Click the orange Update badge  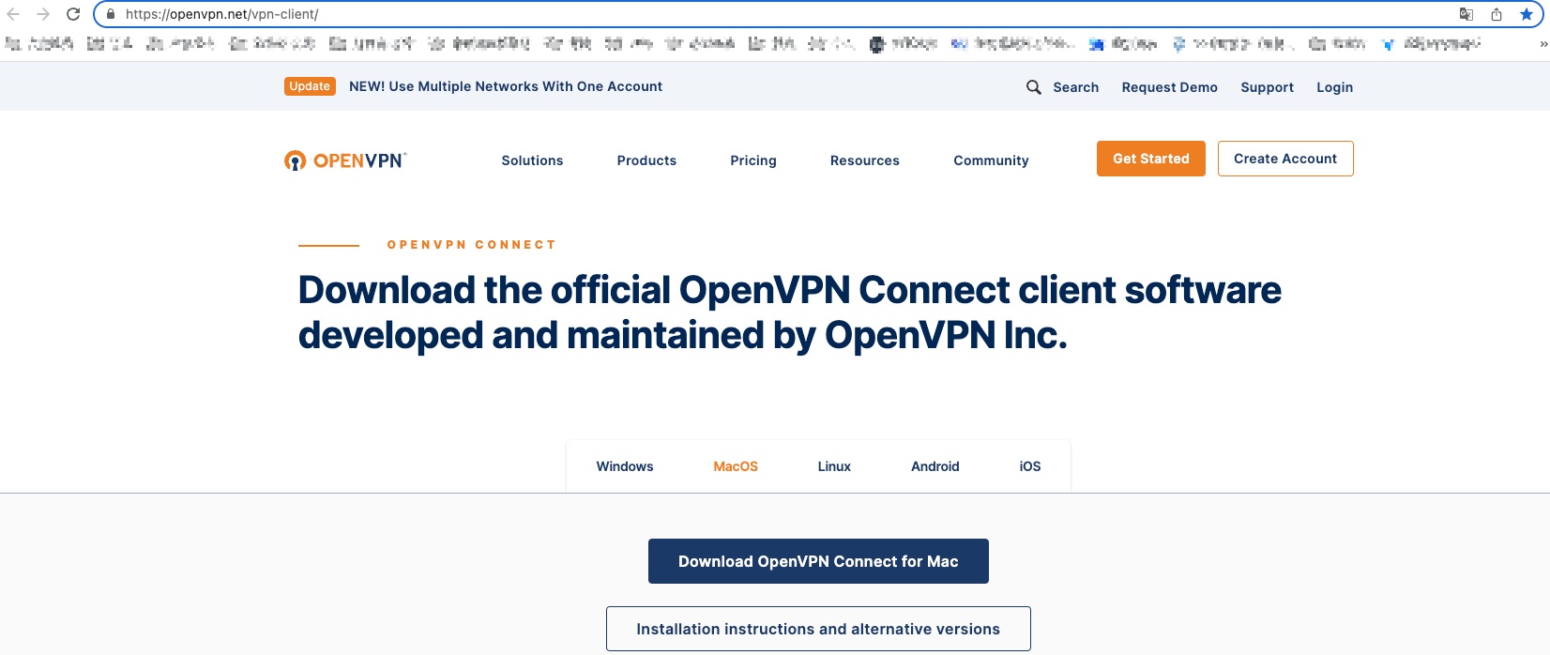[310, 86]
